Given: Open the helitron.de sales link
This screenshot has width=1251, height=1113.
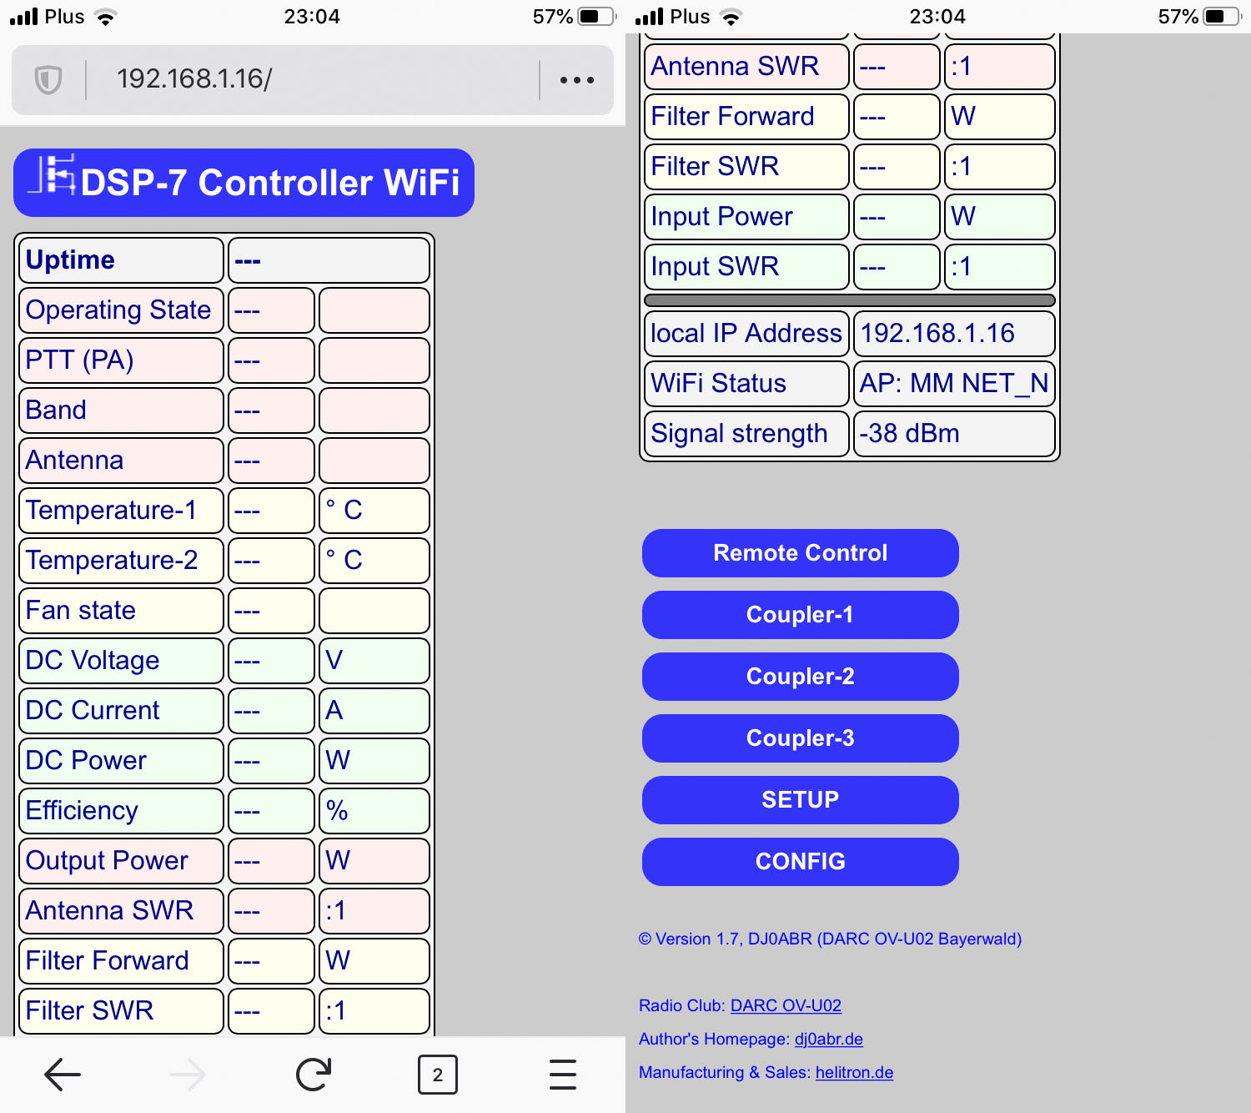Looking at the screenshot, I should coord(854,1072).
